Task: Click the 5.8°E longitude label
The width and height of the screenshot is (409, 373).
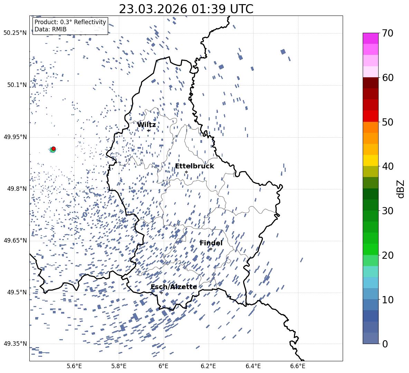Action: [x=119, y=366]
